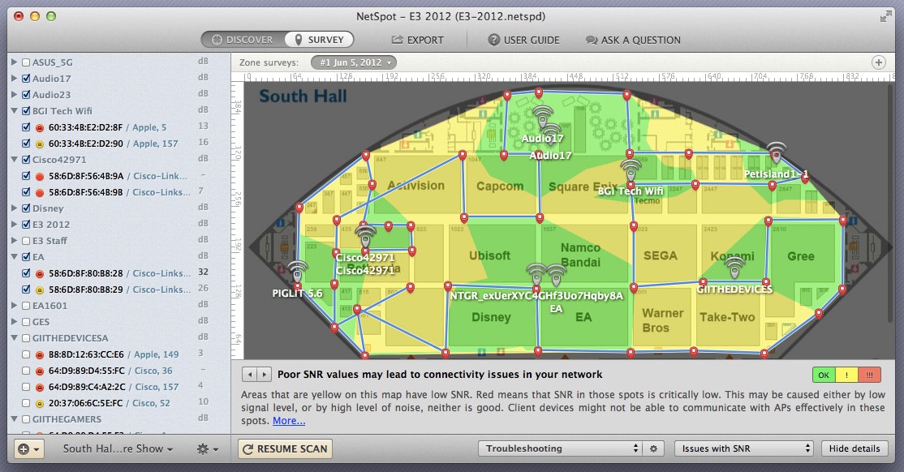Open the User Guide
The width and height of the screenshot is (904, 472).
[x=523, y=40]
